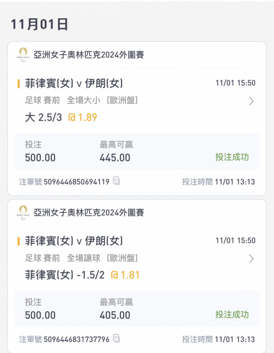Copy bet slip number 5096446831737796
This screenshot has height=353, width=274.
(x=116, y=339)
